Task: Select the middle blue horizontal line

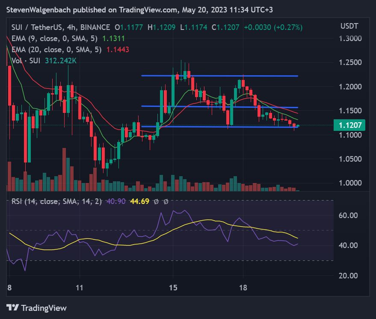Action: (219, 106)
